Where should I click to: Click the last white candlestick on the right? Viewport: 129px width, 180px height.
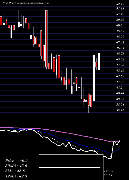click(x=99, y=61)
